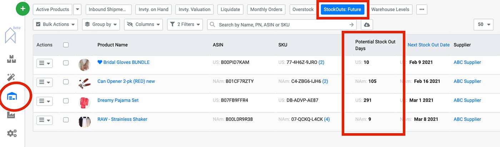Open actions menu for Bridal Gloves BUNDLE
500x147 pixels.
coord(45,63)
